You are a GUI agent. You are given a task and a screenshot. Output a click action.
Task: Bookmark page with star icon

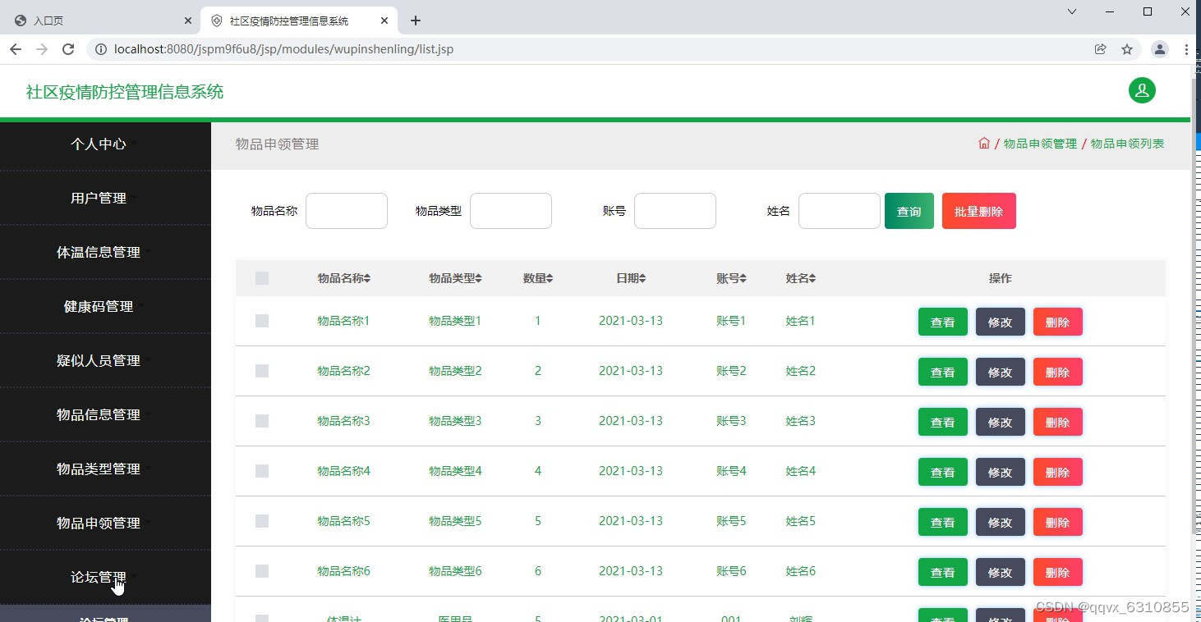coord(1127,49)
